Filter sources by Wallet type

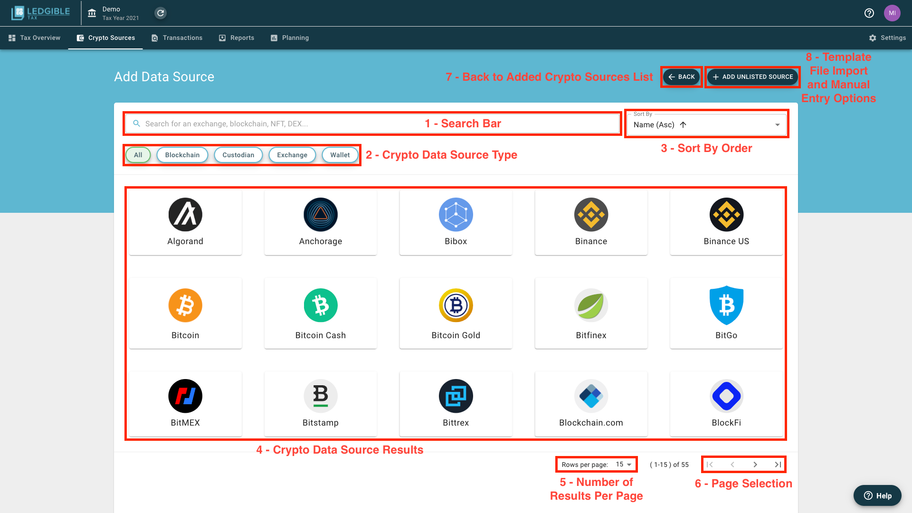tap(340, 155)
